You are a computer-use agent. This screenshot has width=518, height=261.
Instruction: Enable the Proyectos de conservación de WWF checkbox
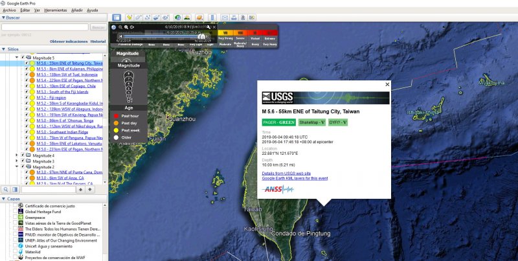pyautogui.click(x=15, y=257)
